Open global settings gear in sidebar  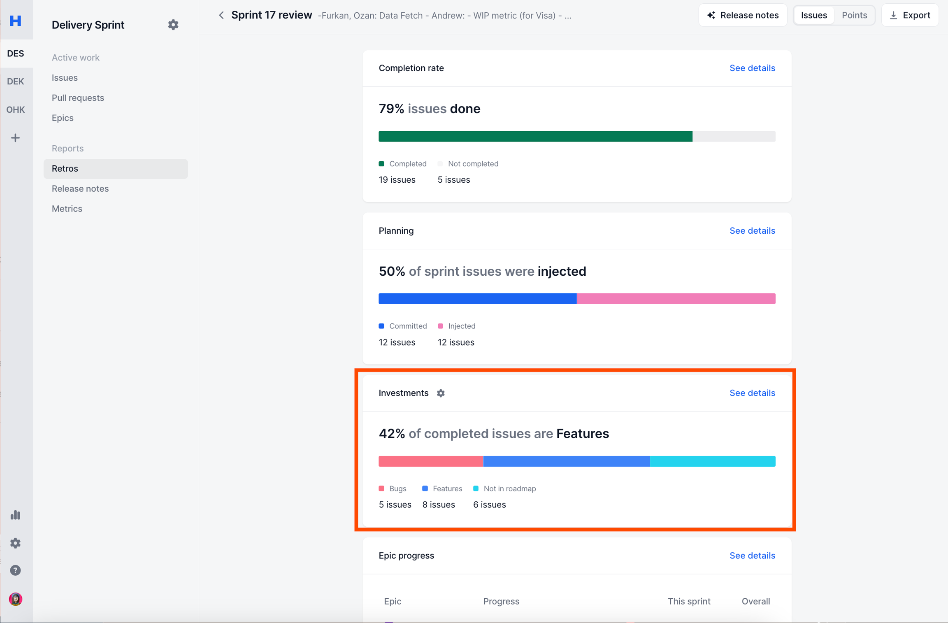(x=16, y=543)
